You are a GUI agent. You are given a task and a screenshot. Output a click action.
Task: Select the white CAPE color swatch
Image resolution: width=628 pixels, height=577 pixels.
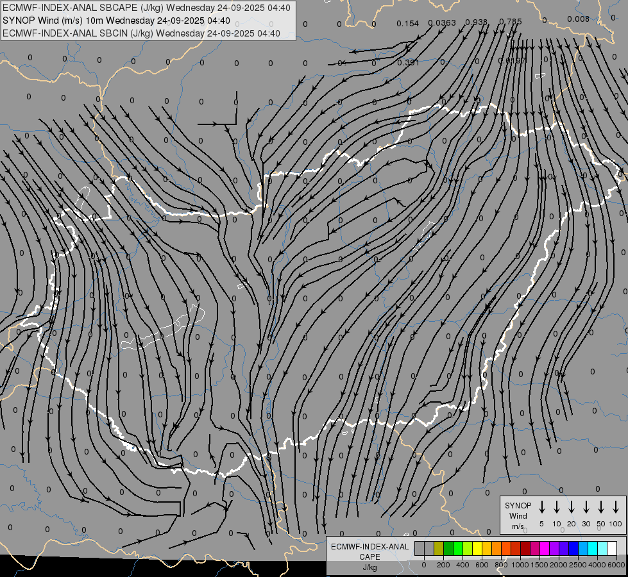click(611, 548)
